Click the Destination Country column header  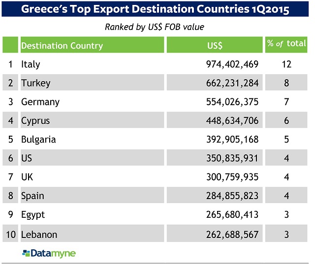(62, 46)
